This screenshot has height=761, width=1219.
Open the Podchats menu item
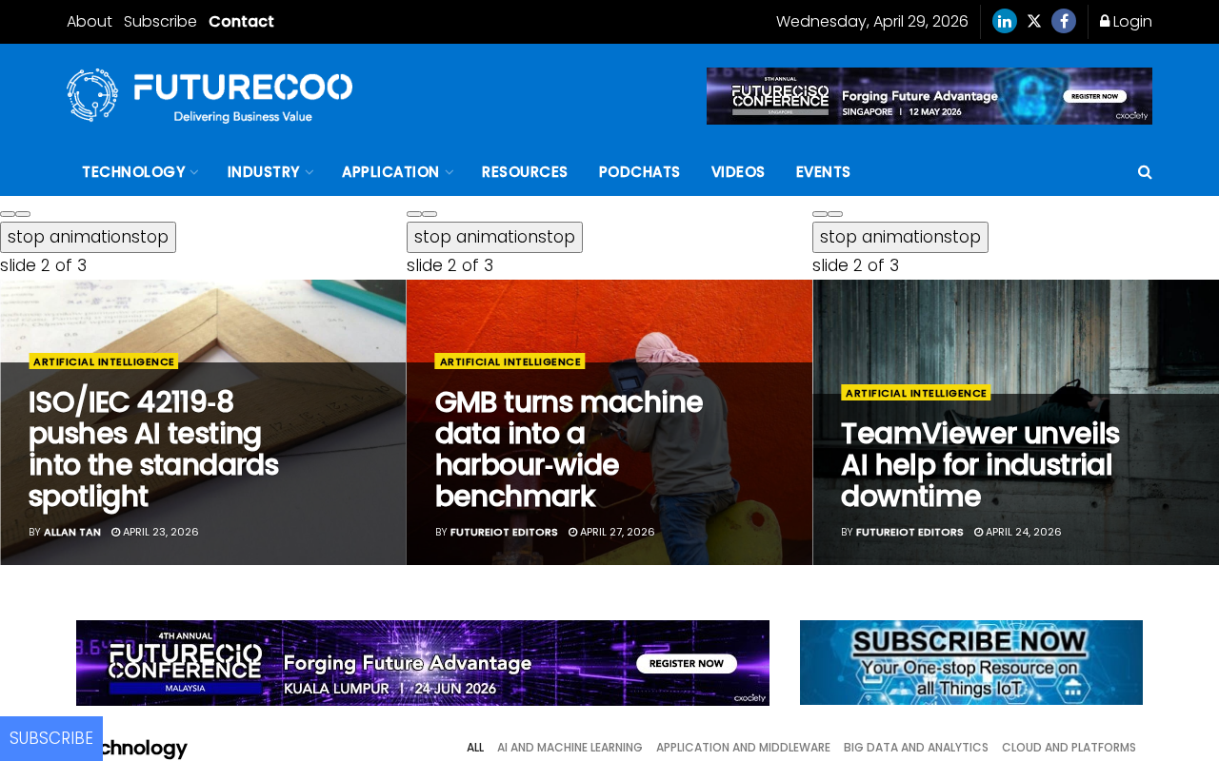[x=639, y=172]
